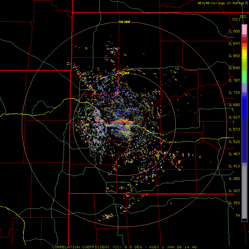This screenshot has height=249, width=249.
Task: Click the KUDX radar site at map center
Action: 124,124
